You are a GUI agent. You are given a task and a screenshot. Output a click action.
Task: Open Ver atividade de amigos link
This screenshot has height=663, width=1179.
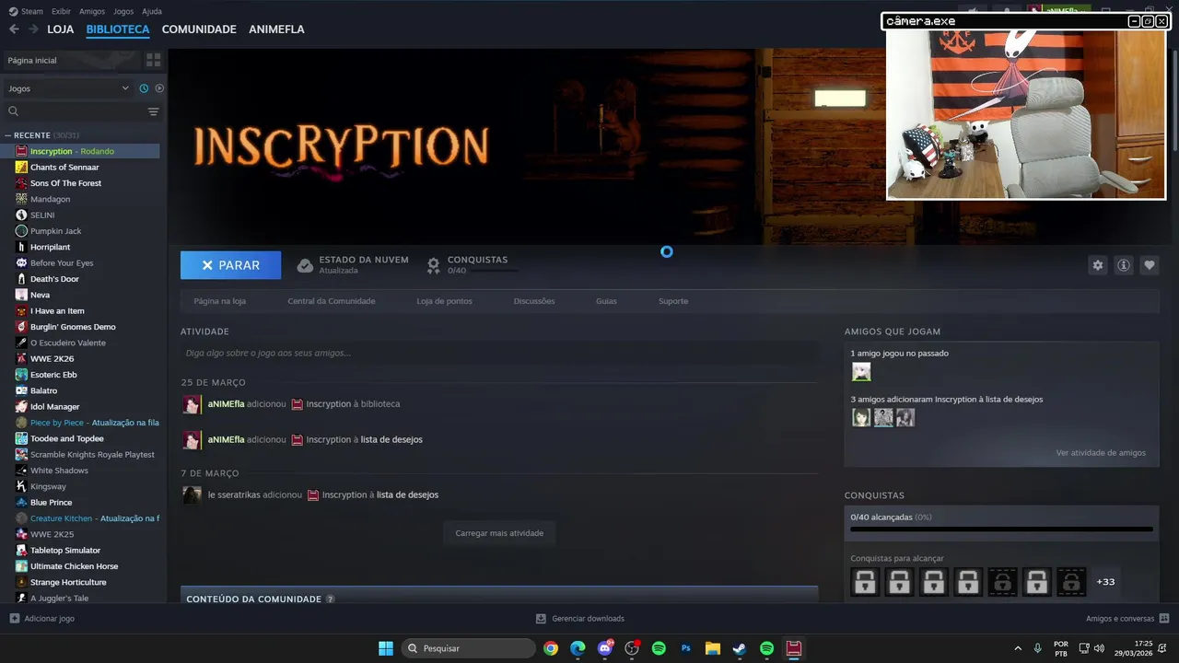1101,453
